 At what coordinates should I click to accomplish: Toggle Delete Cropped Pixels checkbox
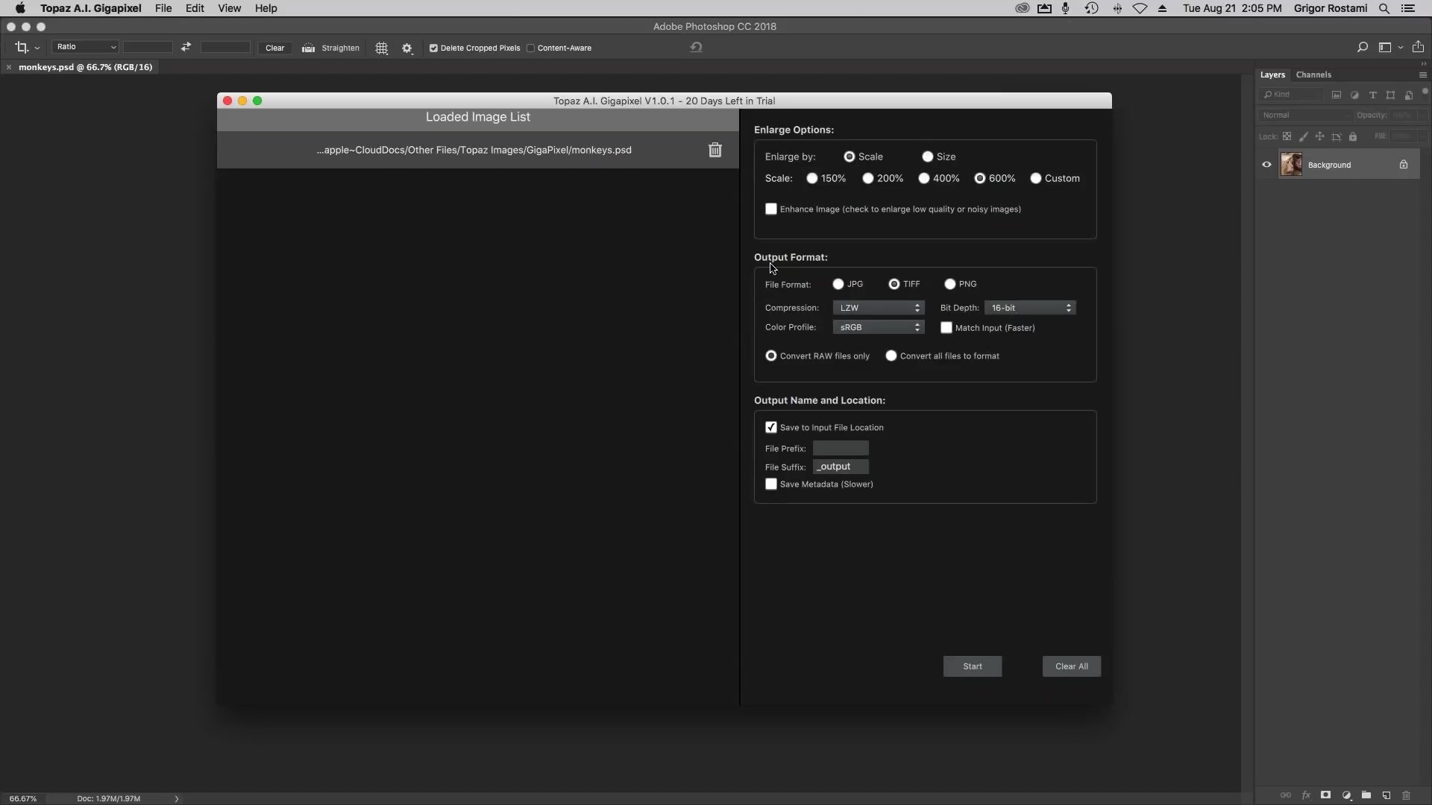tap(433, 48)
